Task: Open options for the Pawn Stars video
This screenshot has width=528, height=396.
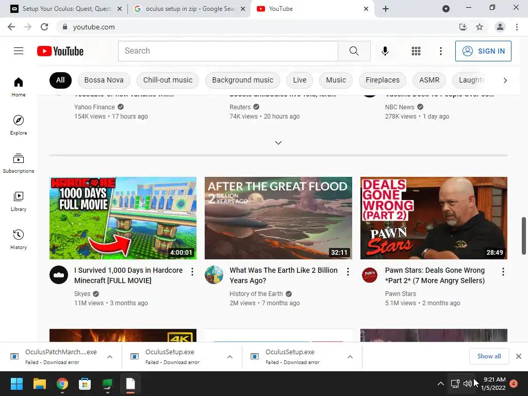Action: 503,272
